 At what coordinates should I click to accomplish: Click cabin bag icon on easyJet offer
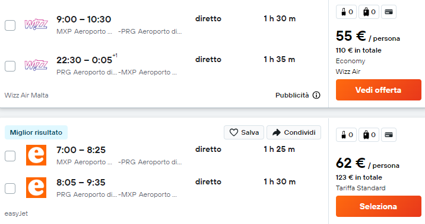pos(344,135)
